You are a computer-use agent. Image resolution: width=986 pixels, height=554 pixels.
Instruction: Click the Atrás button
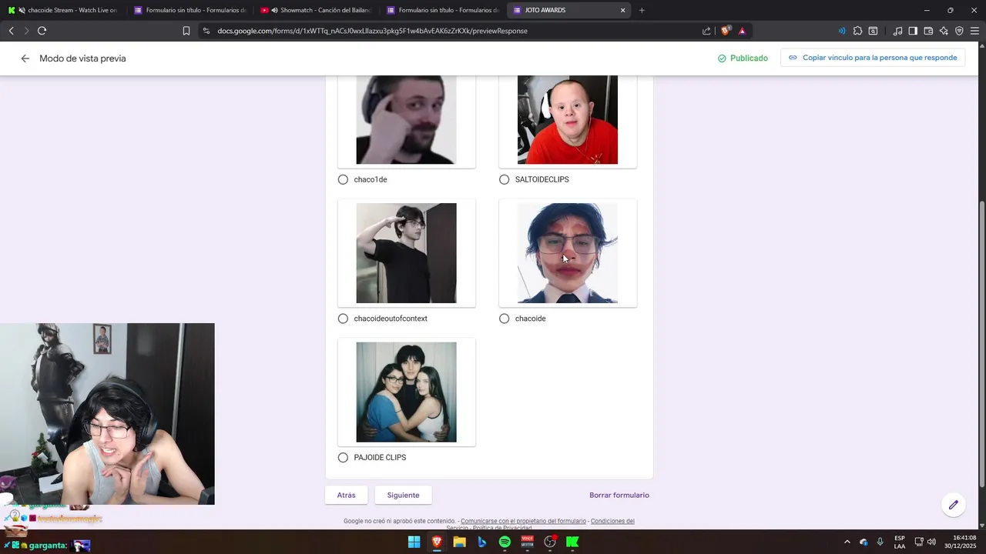[x=346, y=495]
